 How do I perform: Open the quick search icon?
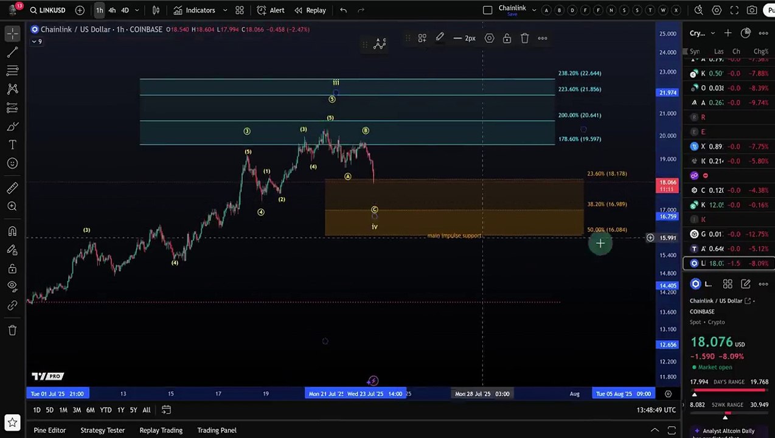(699, 10)
